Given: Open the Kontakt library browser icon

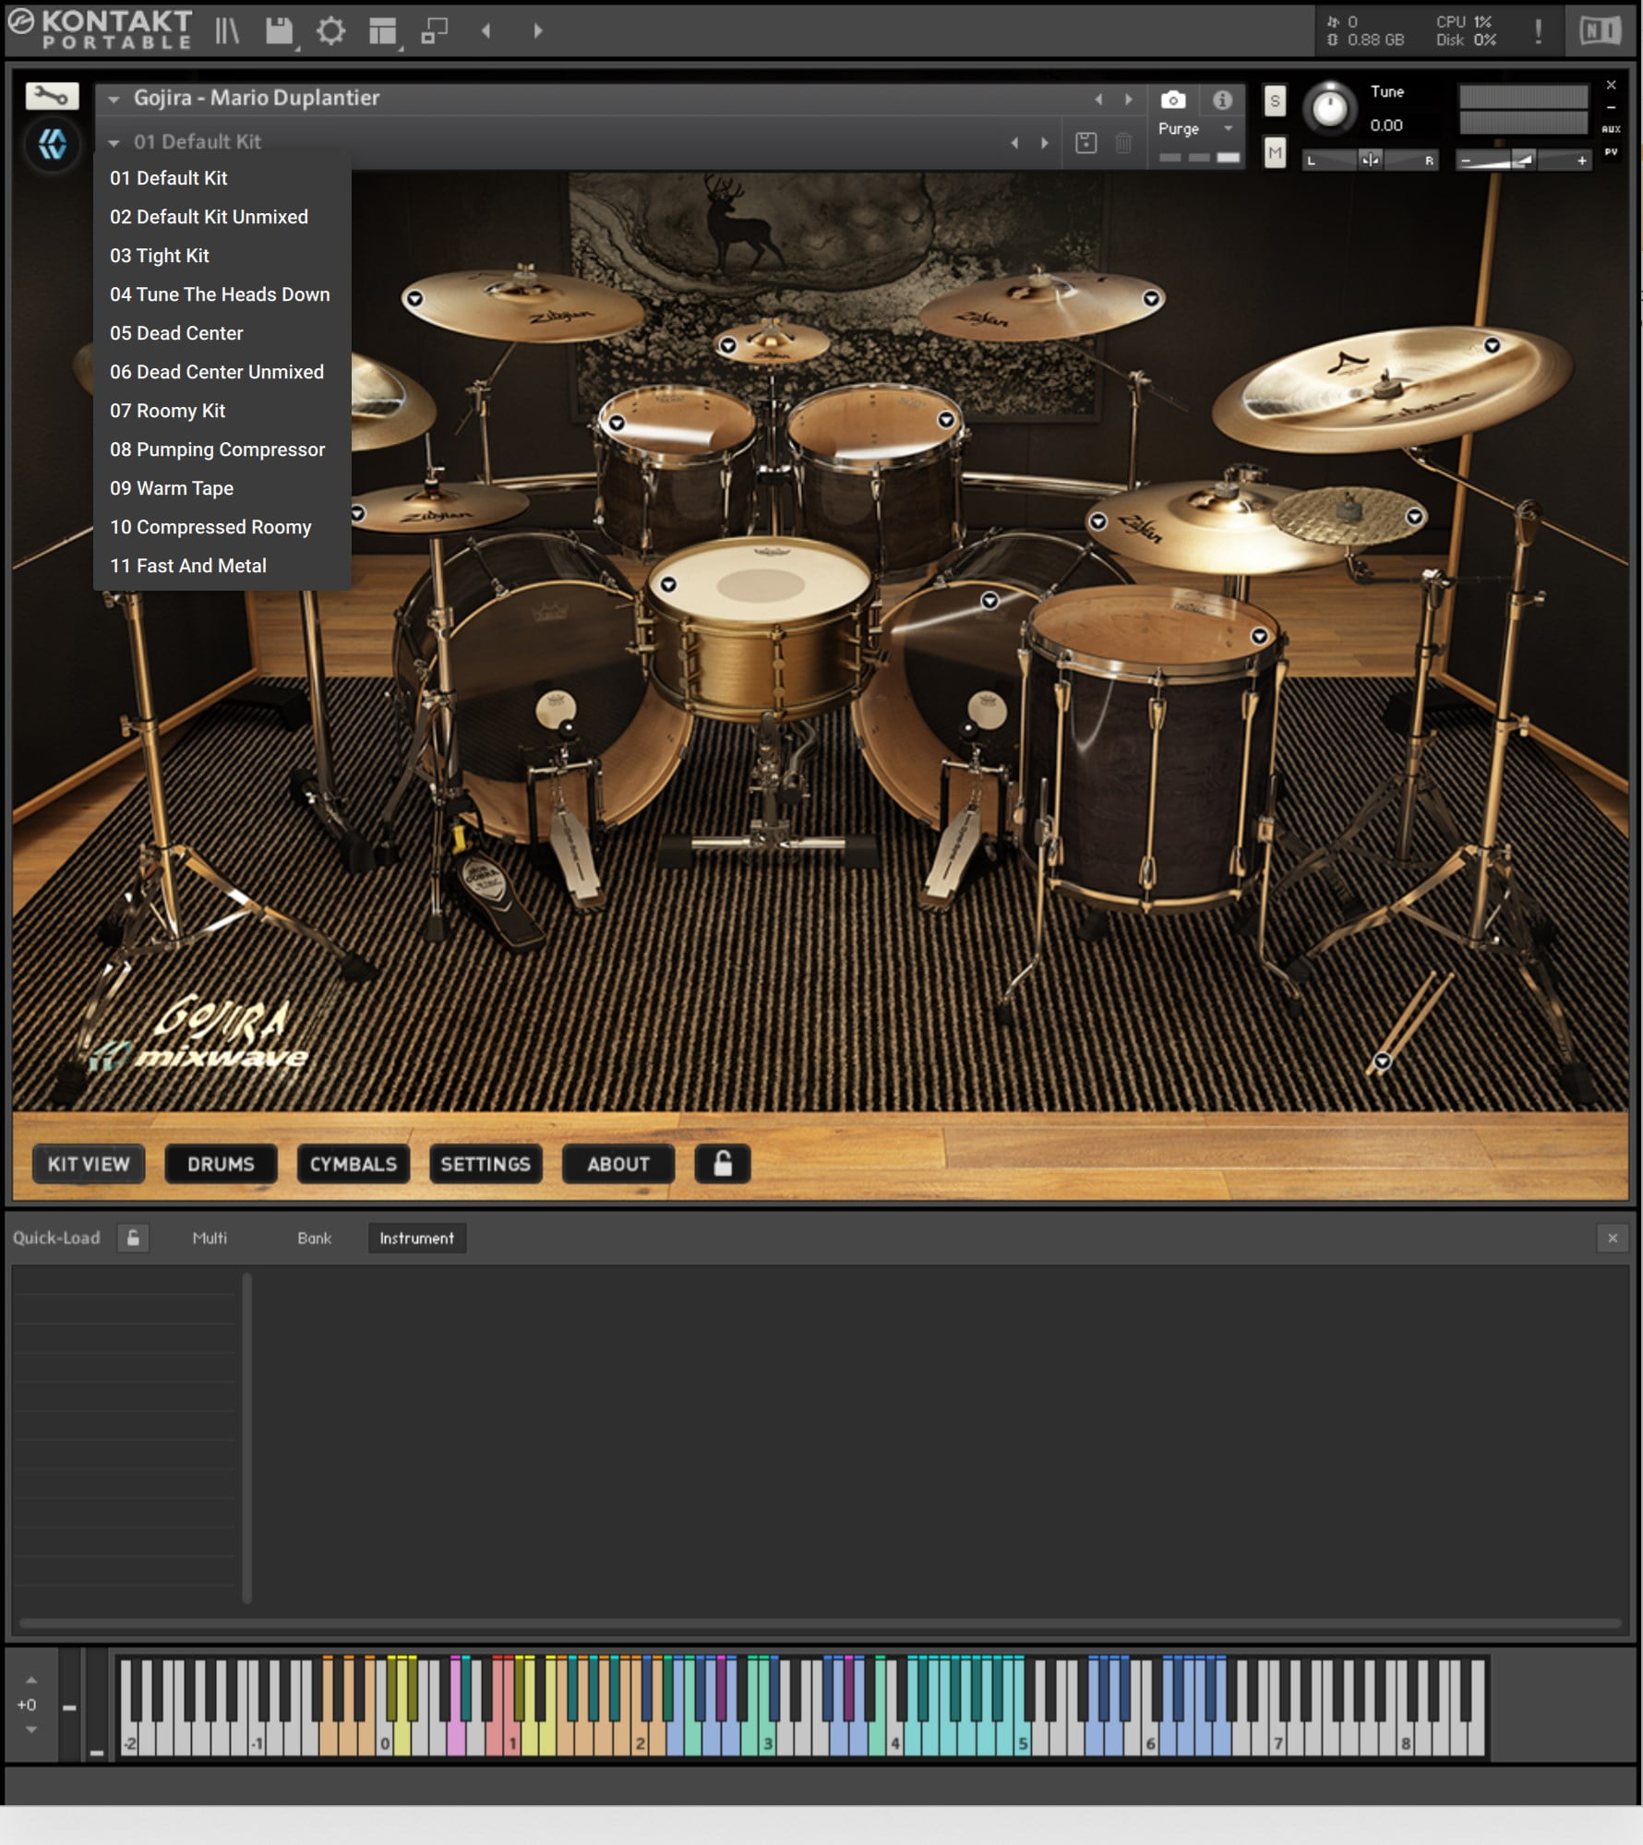Looking at the screenshot, I should tap(227, 31).
